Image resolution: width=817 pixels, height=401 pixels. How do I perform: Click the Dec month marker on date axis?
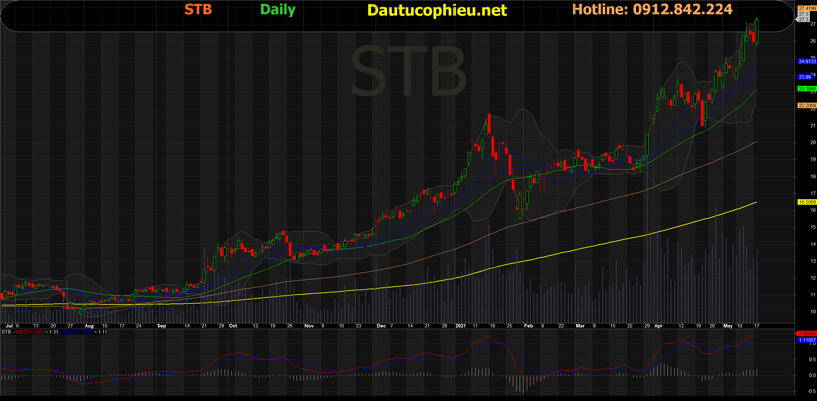[x=381, y=326]
